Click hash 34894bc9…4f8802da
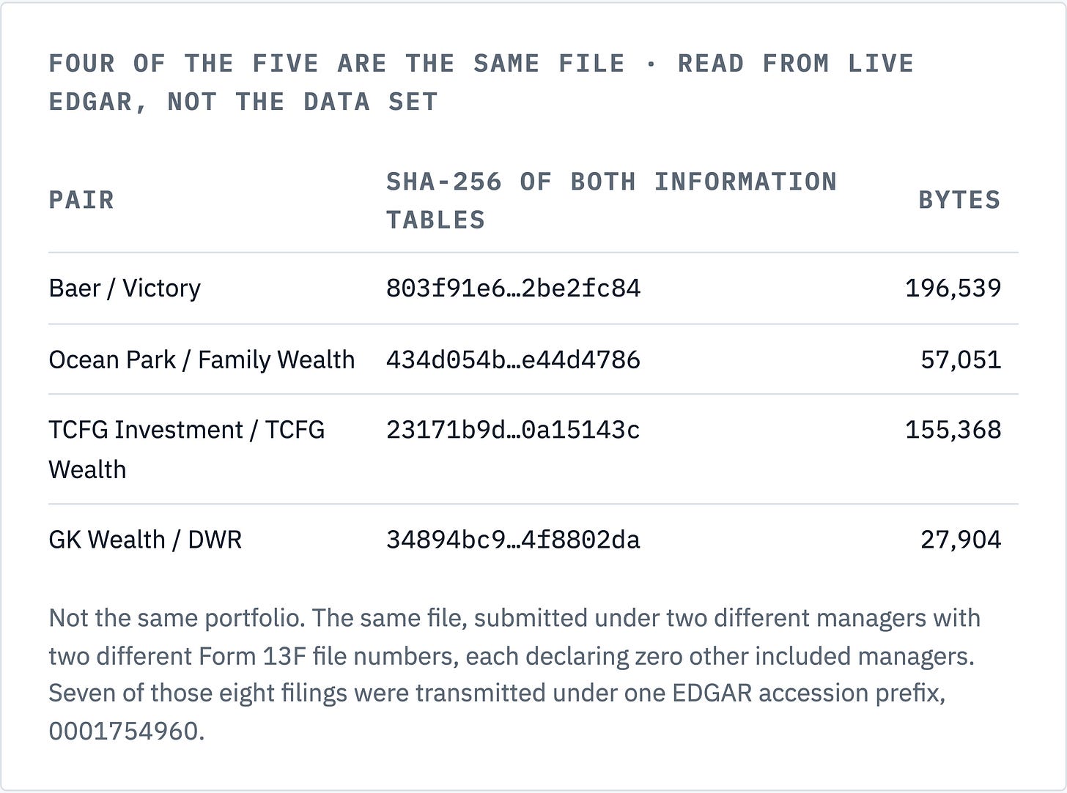Viewport: 1067px width, 793px height. pos(513,540)
